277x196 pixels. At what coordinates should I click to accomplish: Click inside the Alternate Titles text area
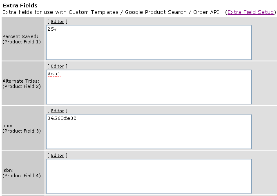(149, 87)
